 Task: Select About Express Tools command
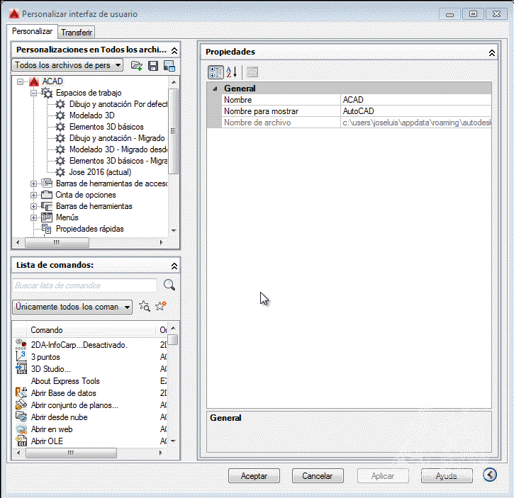(x=65, y=381)
